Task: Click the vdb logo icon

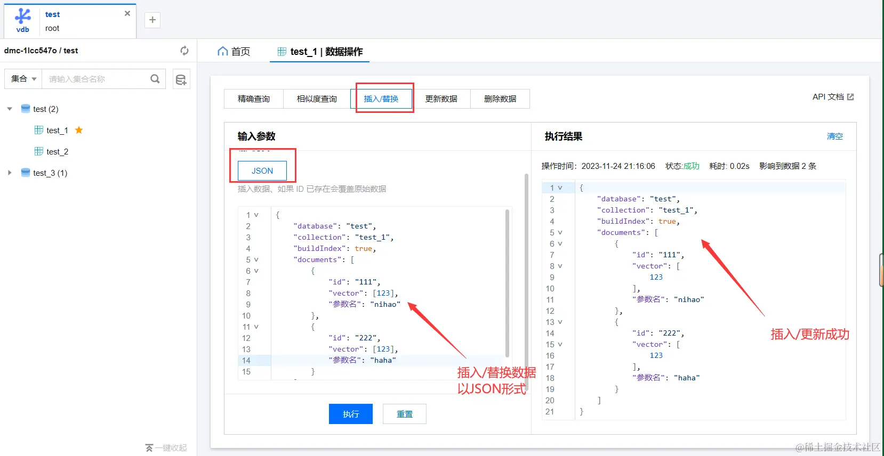Action: coord(22,20)
